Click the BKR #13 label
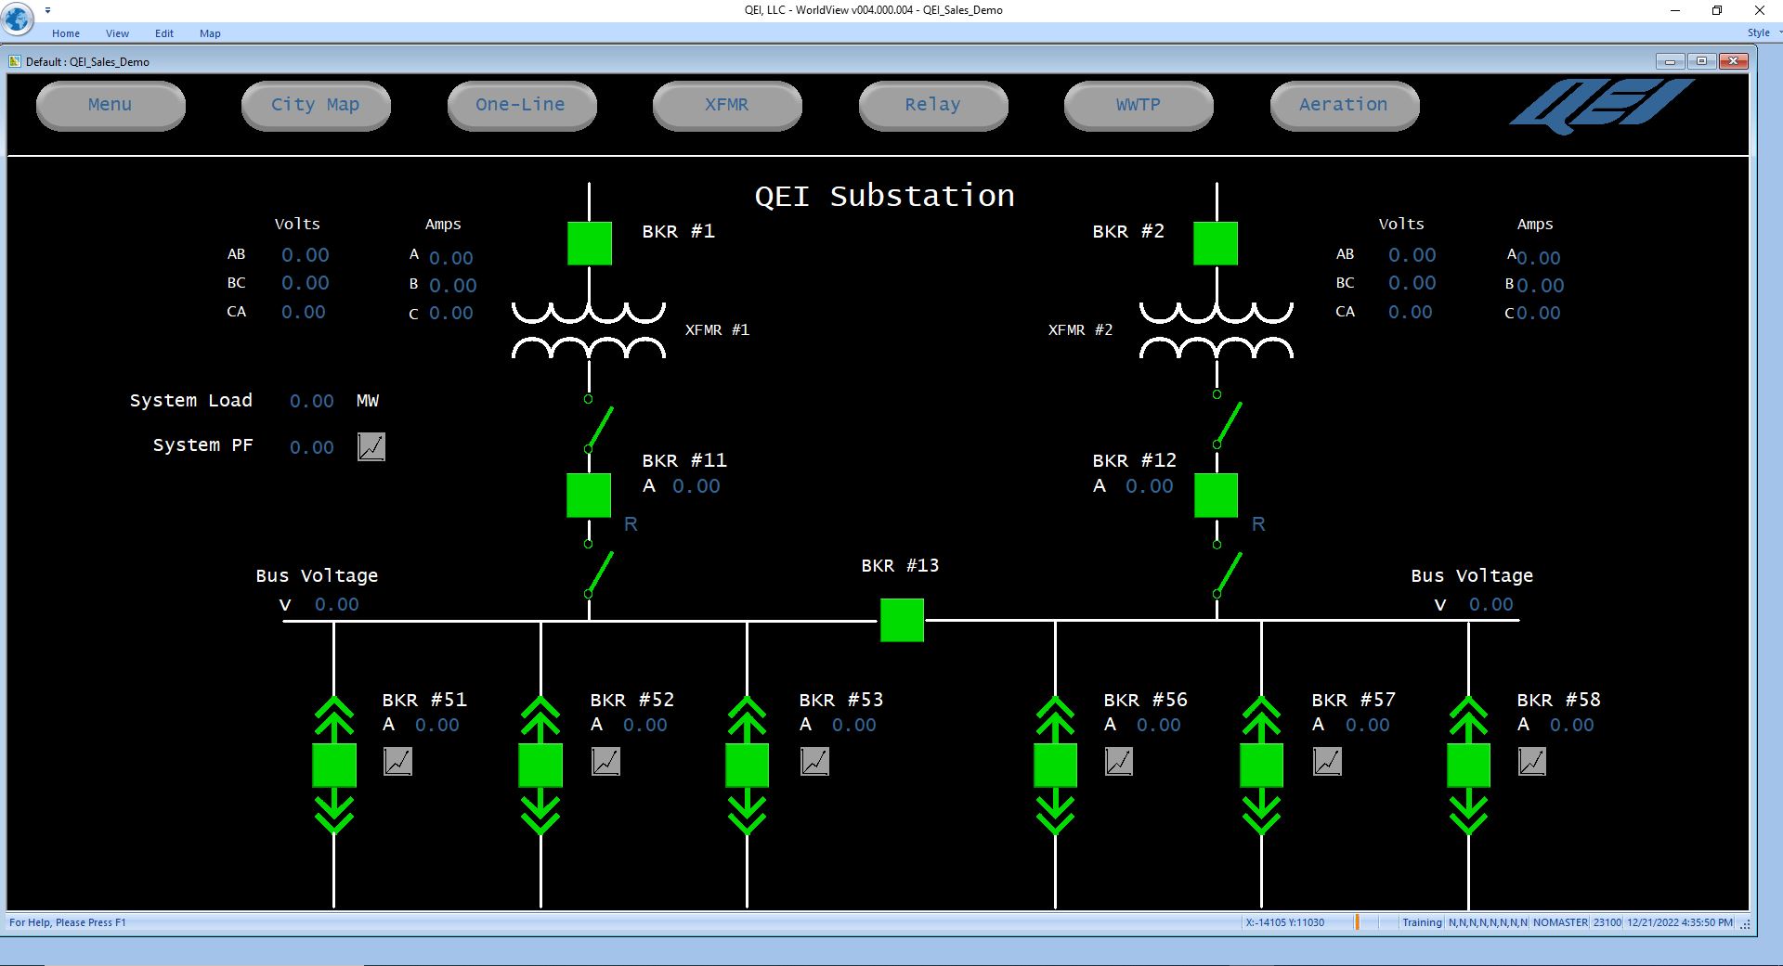The width and height of the screenshot is (1783, 966). pos(900,566)
